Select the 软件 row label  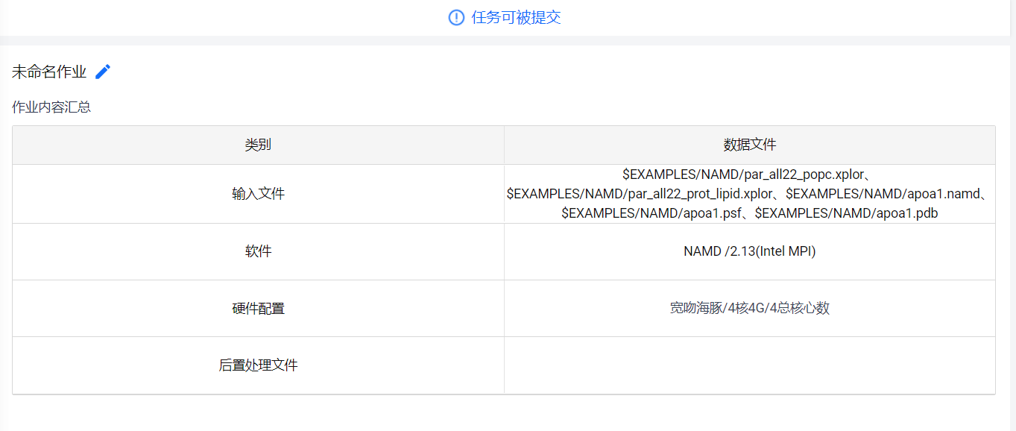(x=258, y=251)
